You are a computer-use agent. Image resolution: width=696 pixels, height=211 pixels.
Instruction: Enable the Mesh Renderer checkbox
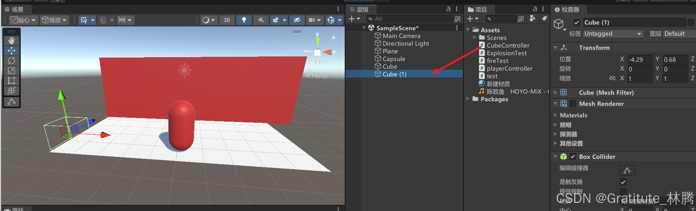pos(573,104)
